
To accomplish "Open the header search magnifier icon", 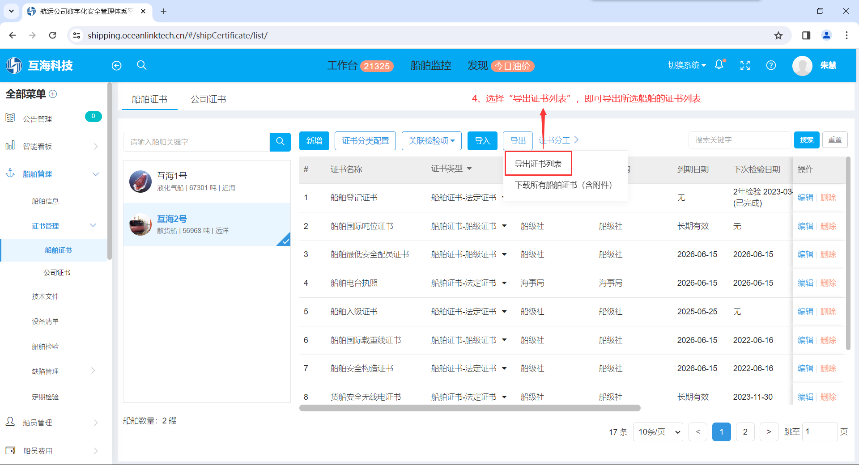I will [x=142, y=65].
